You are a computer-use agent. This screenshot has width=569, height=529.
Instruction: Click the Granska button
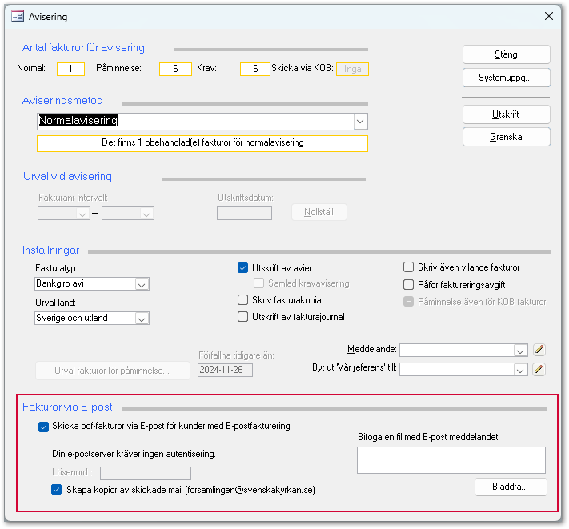pos(507,137)
